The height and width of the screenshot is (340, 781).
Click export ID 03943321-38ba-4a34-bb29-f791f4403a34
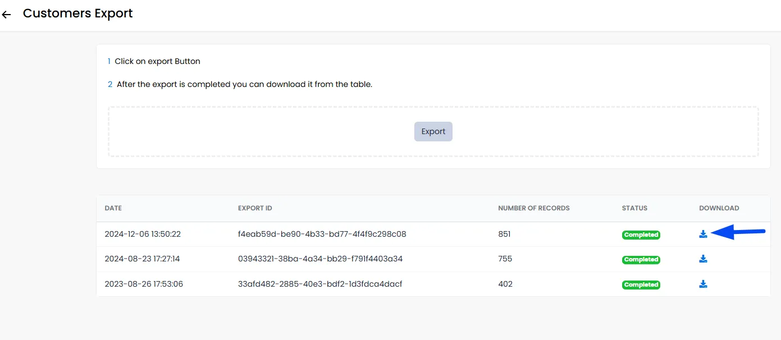coord(321,259)
